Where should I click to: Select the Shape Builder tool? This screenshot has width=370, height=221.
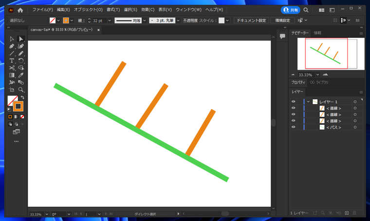point(21,68)
